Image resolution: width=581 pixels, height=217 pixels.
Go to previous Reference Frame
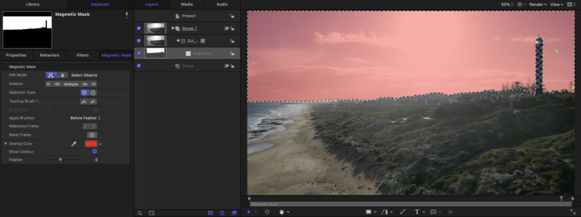[x=86, y=126]
